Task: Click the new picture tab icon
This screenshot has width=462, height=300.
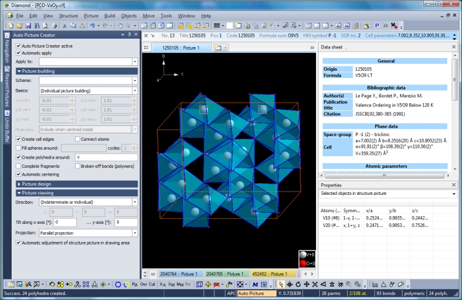Action: pyautogui.click(x=218, y=48)
